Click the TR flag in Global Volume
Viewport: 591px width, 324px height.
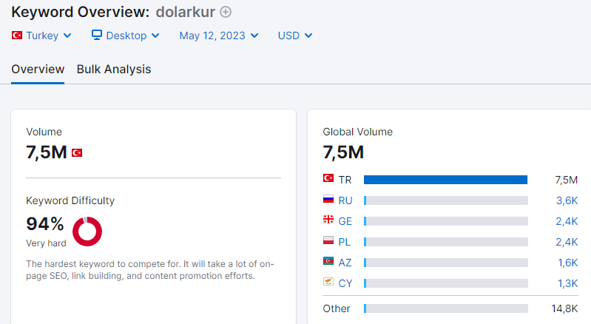pyautogui.click(x=328, y=178)
